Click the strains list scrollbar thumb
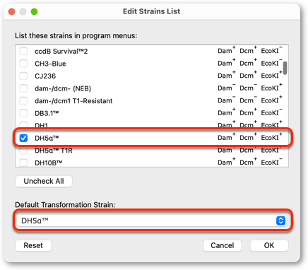 [285, 68]
